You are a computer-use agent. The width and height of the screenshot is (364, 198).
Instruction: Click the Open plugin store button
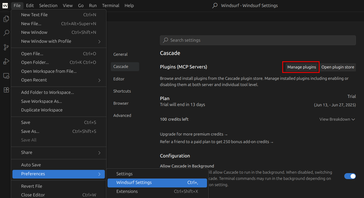pyautogui.click(x=338, y=67)
